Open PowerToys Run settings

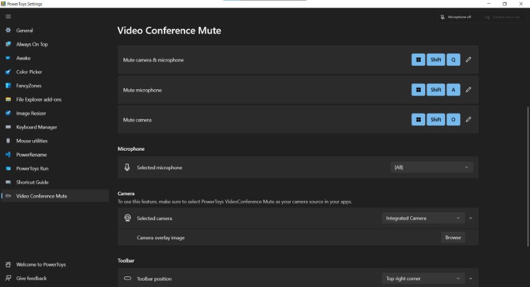(x=32, y=169)
